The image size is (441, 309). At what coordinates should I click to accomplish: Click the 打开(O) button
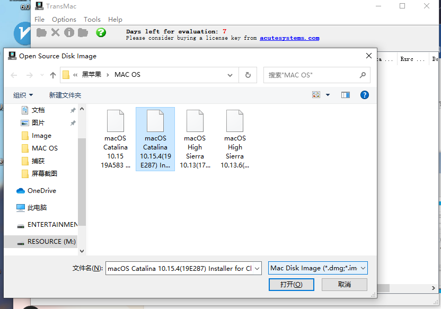[x=292, y=285]
